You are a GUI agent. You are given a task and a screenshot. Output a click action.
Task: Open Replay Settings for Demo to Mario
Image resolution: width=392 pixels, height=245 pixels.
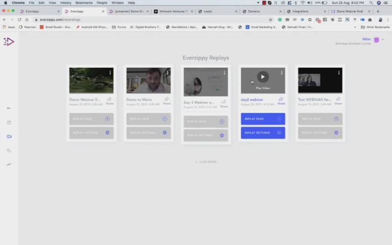tap(148, 132)
